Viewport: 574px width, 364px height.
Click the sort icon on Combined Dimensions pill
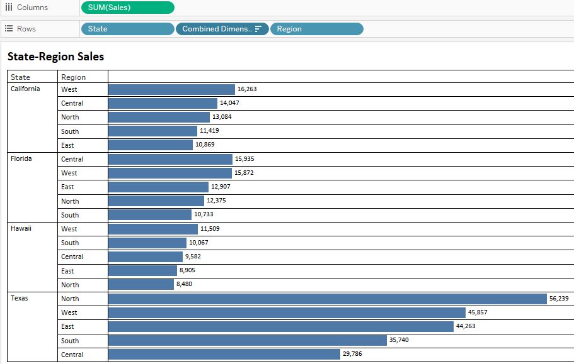(x=256, y=28)
